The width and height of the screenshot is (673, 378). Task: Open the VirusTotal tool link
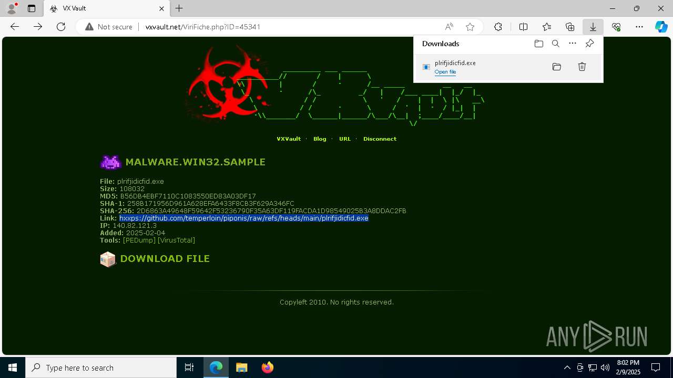(176, 240)
